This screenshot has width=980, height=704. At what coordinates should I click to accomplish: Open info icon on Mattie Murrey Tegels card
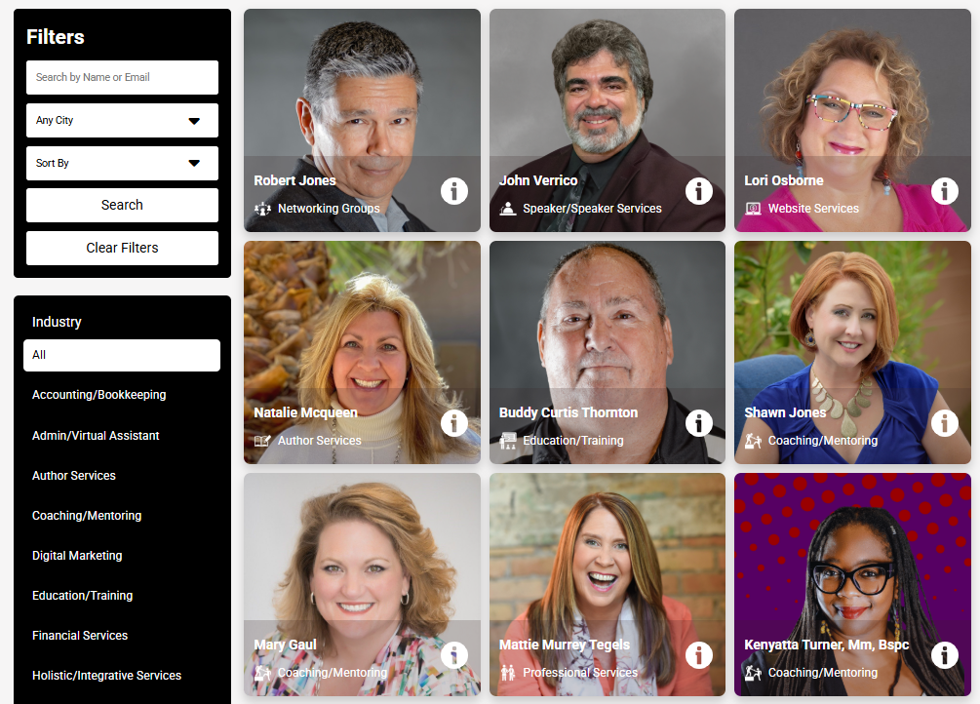tap(699, 655)
